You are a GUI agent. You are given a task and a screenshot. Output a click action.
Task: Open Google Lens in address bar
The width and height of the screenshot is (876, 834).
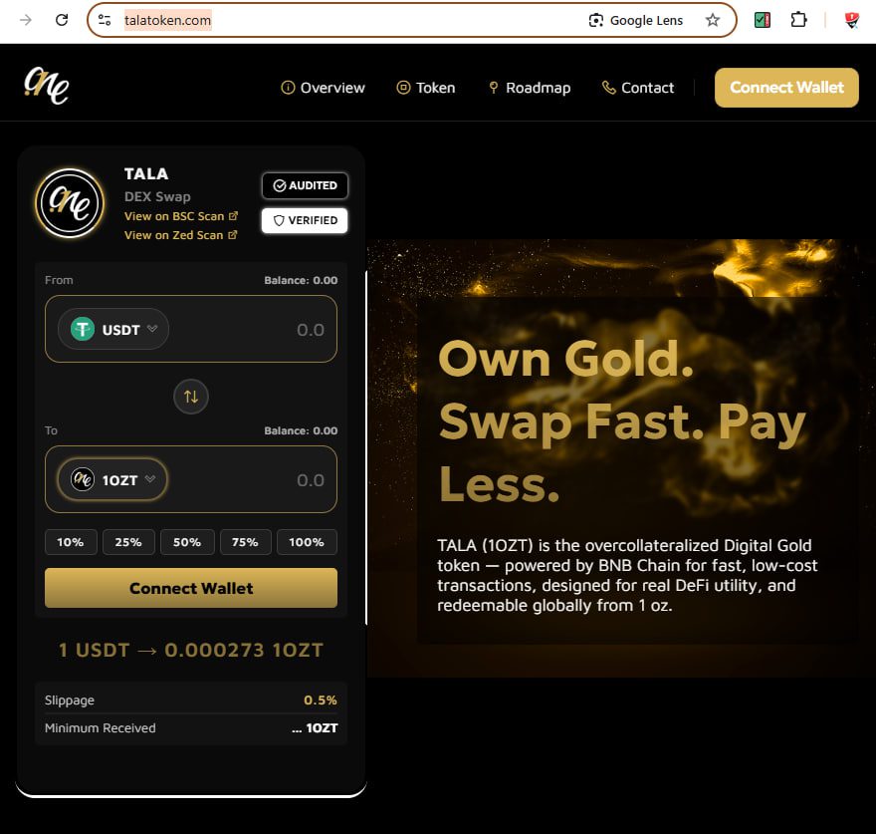point(636,20)
